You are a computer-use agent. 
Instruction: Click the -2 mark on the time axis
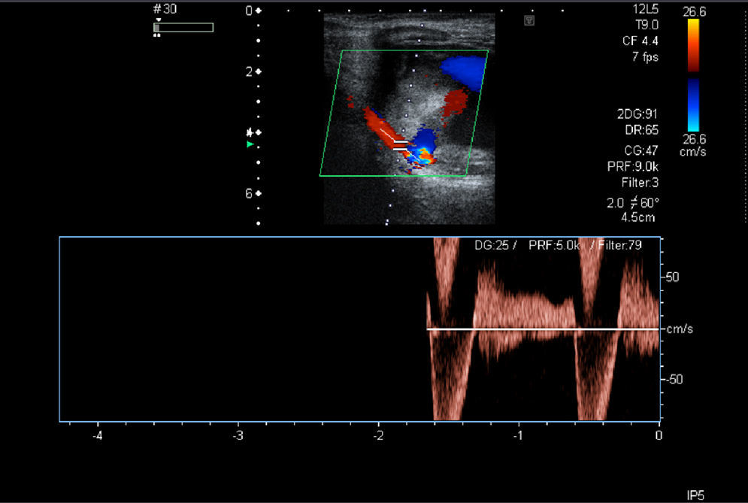click(x=378, y=436)
